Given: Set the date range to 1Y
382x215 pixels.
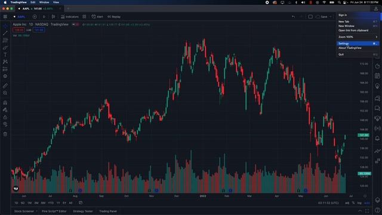Looking at the screenshot, I should (58, 203).
